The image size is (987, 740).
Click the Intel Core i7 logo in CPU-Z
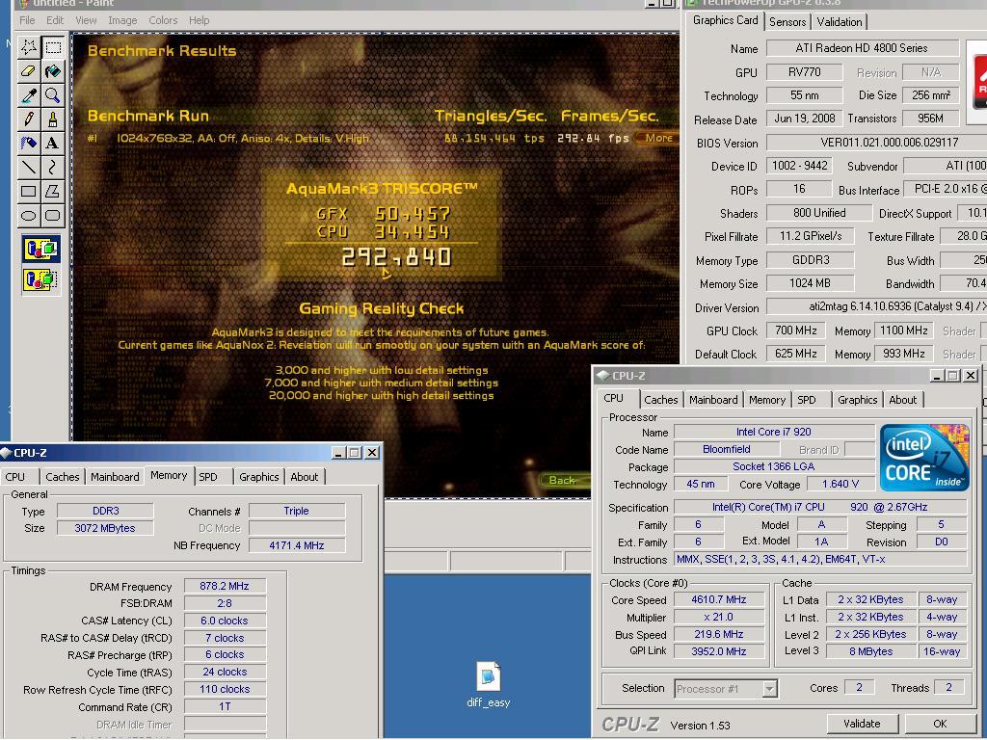coord(924,458)
